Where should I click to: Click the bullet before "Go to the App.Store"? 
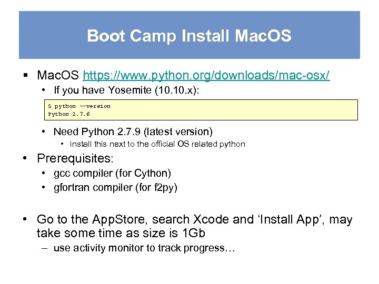25,220
